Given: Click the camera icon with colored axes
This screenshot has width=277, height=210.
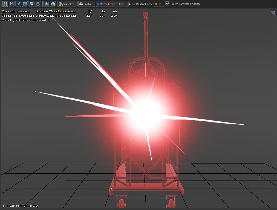Looking at the screenshot, I should tap(53, 4).
